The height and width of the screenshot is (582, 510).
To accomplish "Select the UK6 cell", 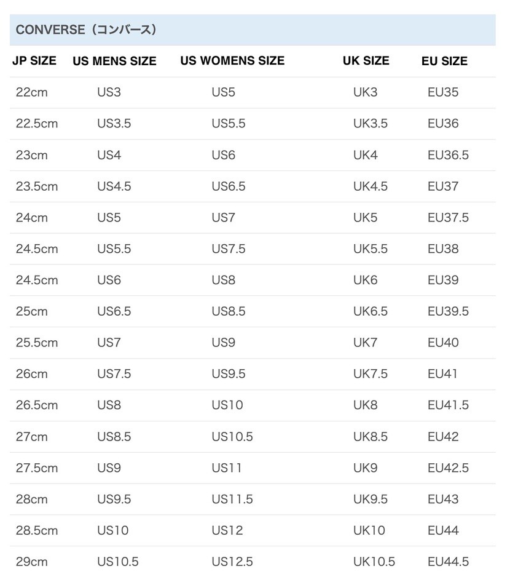I will click(365, 280).
